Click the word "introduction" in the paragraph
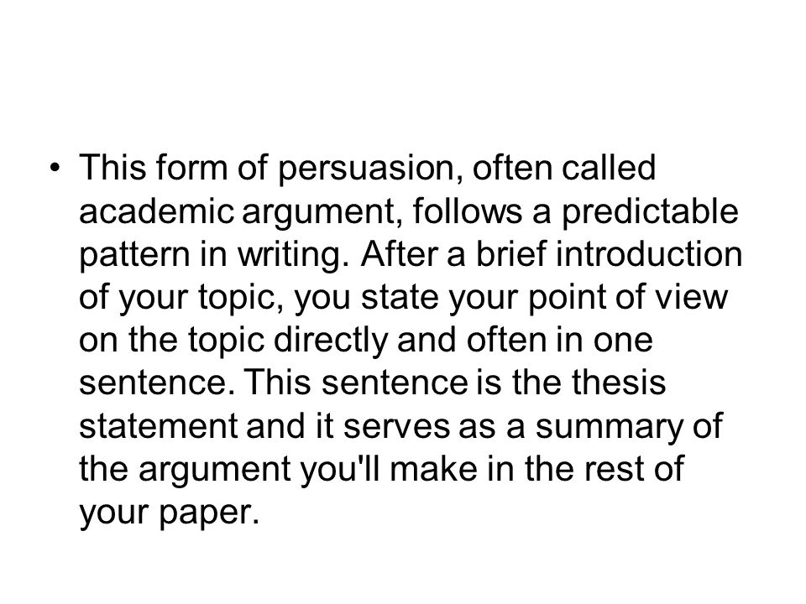This screenshot has width=806, height=604. tap(649, 253)
